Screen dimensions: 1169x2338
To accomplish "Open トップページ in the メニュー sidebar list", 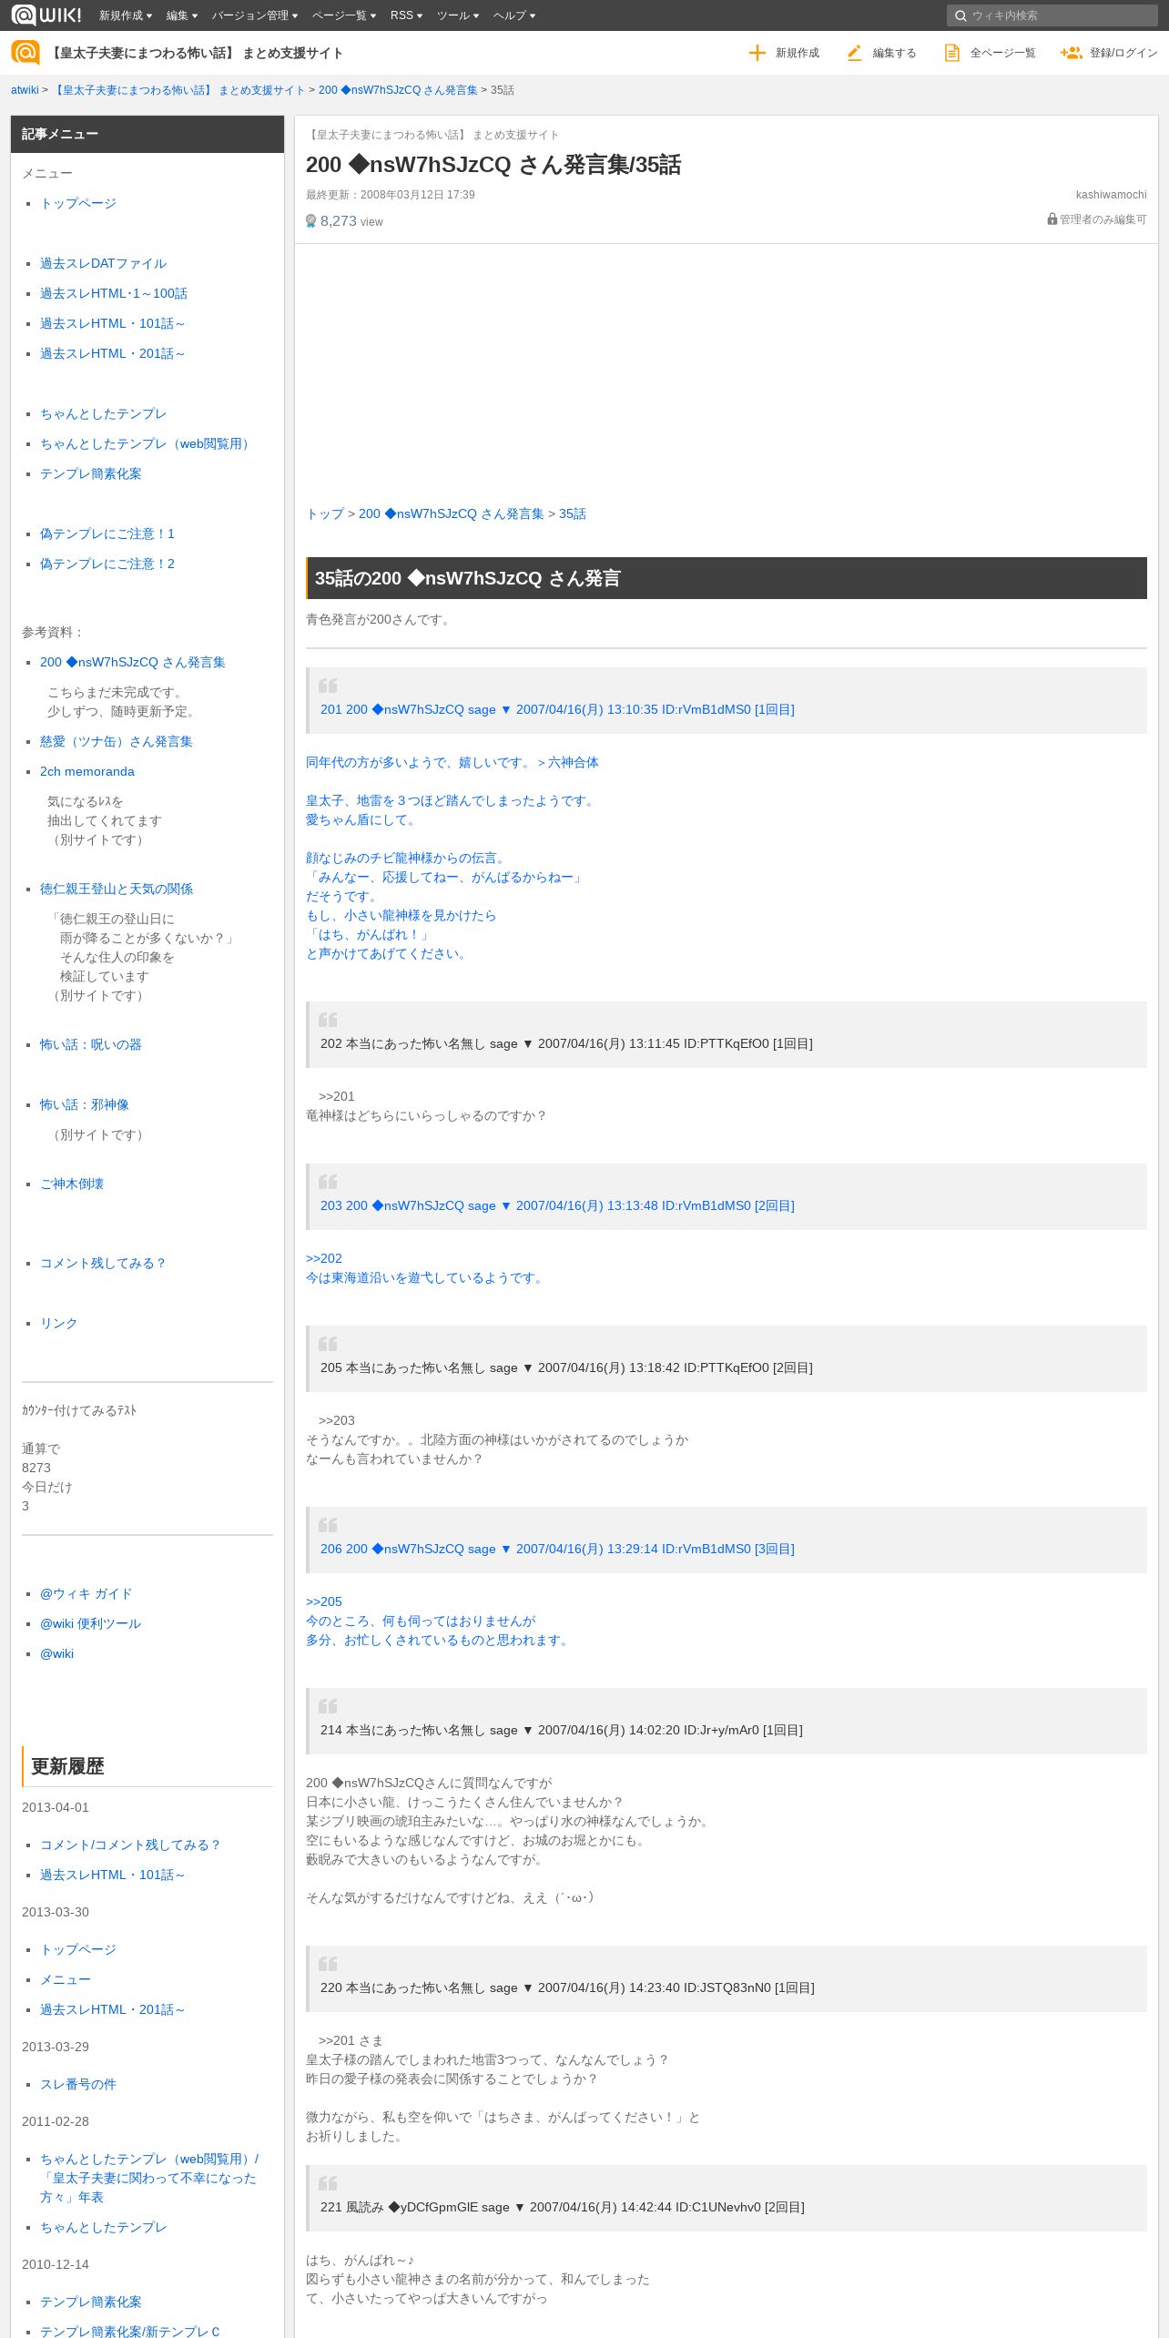I will [78, 203].
